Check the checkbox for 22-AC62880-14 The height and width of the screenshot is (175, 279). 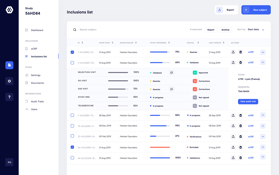pyautogui.click(x=72, y=136)
